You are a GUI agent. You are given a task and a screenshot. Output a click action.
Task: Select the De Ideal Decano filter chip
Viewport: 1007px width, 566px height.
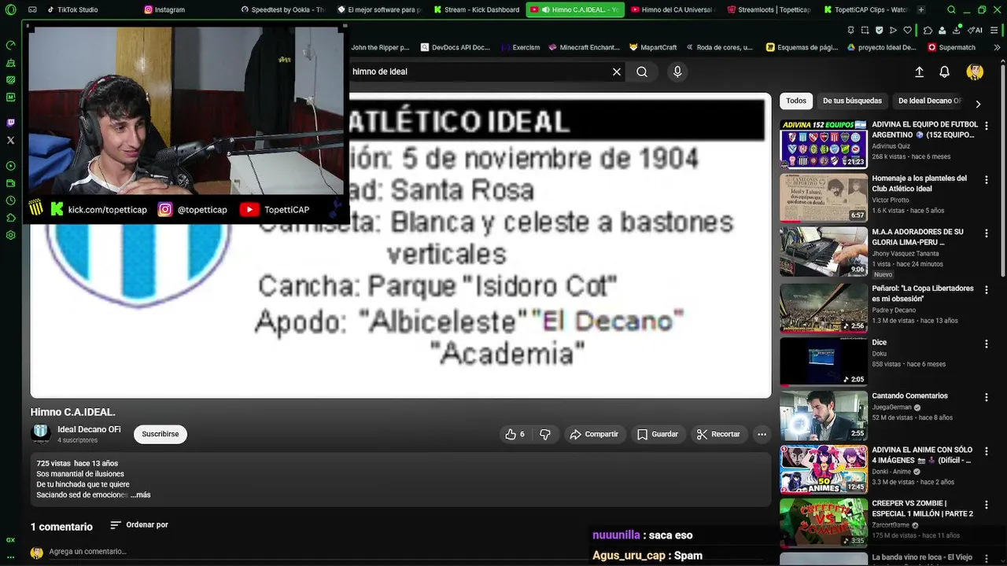point(929,101)
